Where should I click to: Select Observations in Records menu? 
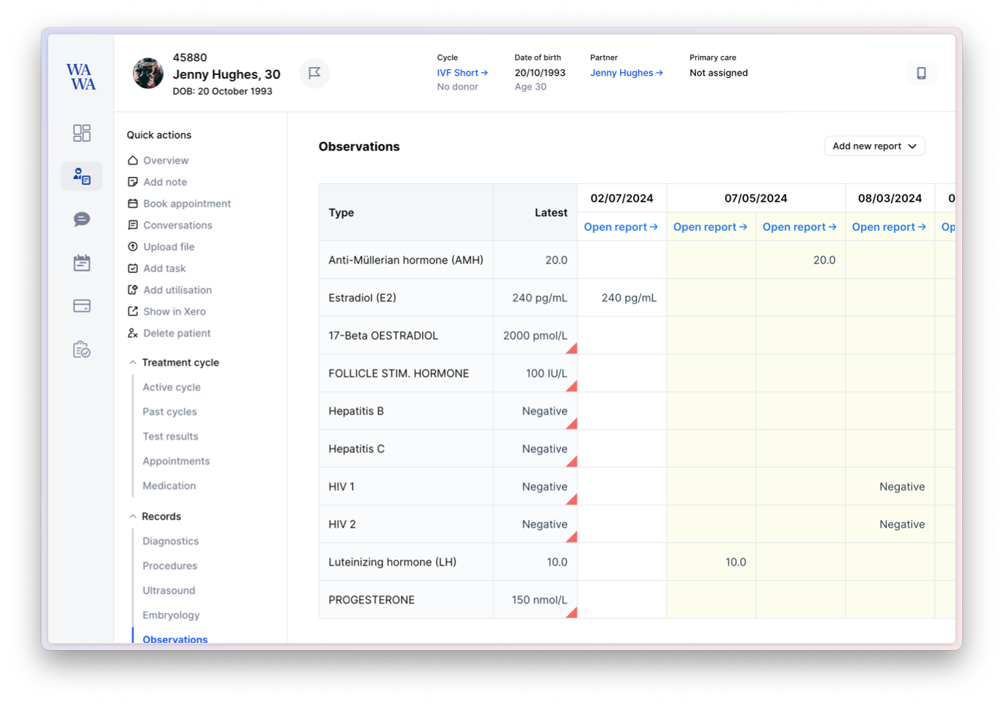(x=175, y=638)
